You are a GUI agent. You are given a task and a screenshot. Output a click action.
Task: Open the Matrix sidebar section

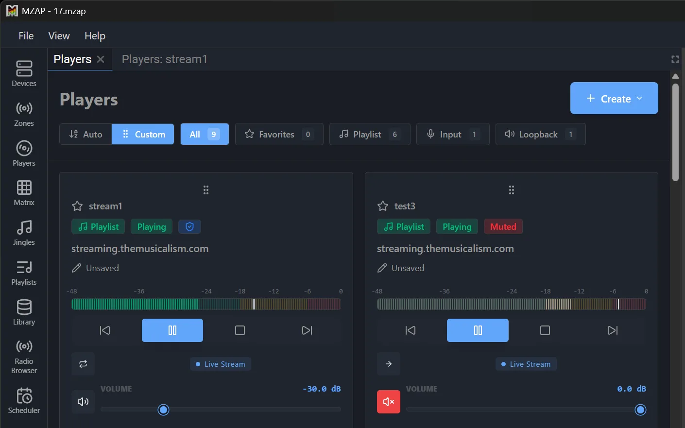[x=24, y=193]
